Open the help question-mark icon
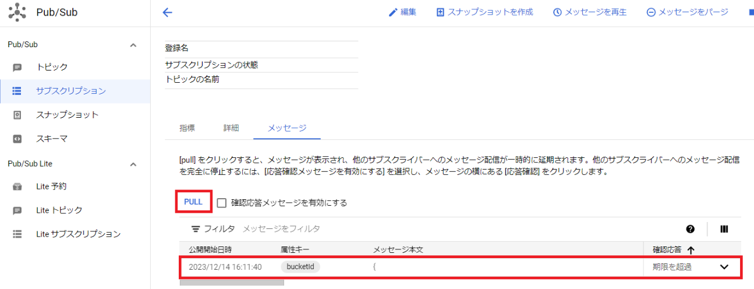754x289 pixels. [691, 229]
